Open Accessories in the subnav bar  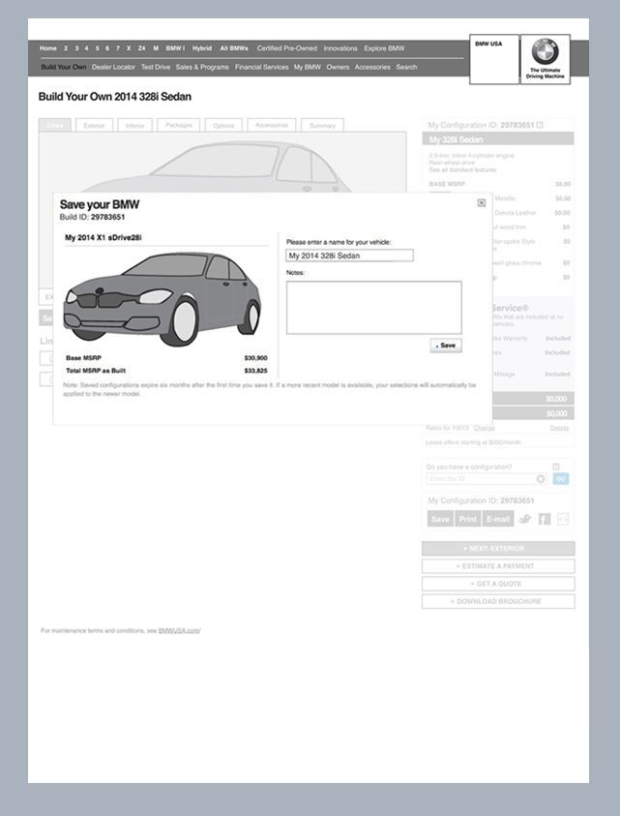point(372,67)
